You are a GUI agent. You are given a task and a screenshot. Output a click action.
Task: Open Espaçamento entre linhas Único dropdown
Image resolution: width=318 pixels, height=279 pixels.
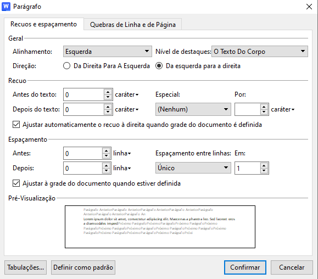click(193, 168)
